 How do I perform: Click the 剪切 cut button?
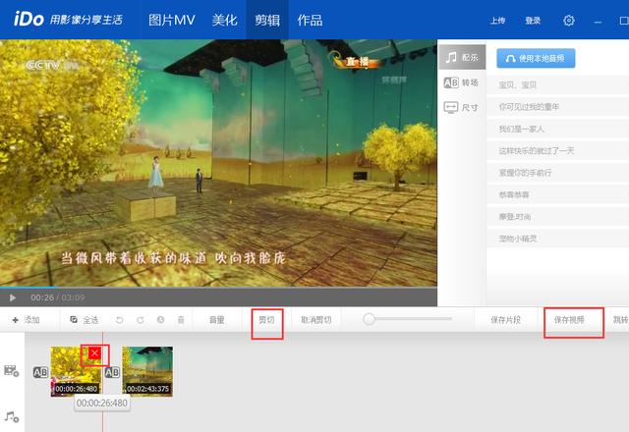click(266, 320)
